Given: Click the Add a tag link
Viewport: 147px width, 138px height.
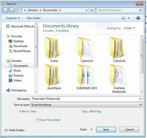Looking at the screenshot, I should pyautogui.click(x=95, y=111).
